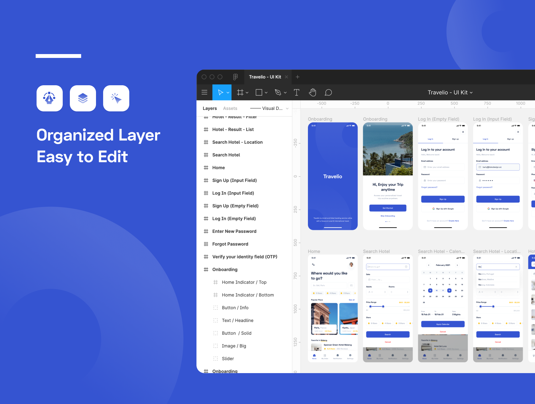Screen dimensions: 535x404
Task: Activate the Hand tool
Action: point(312,92)
